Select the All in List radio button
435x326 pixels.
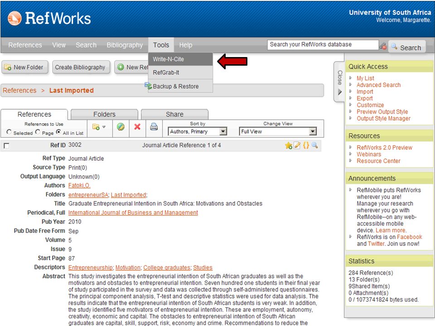(x=58, y=132)
